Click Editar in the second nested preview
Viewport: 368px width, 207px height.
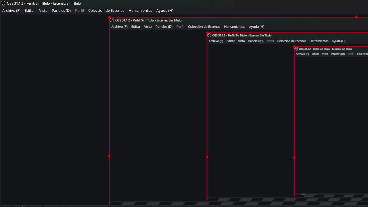point(231,41)
